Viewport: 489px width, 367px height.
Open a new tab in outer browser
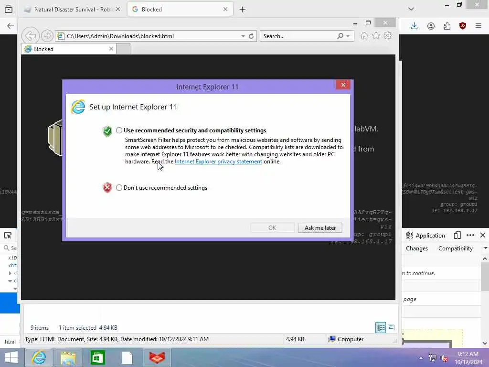(242, 10)
